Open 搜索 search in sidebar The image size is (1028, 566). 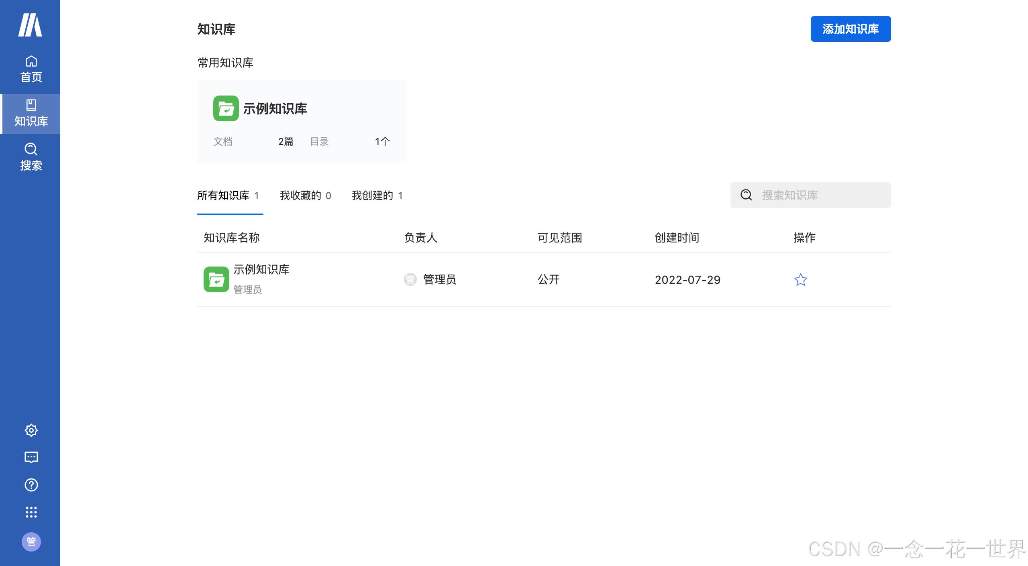[31, 157]
